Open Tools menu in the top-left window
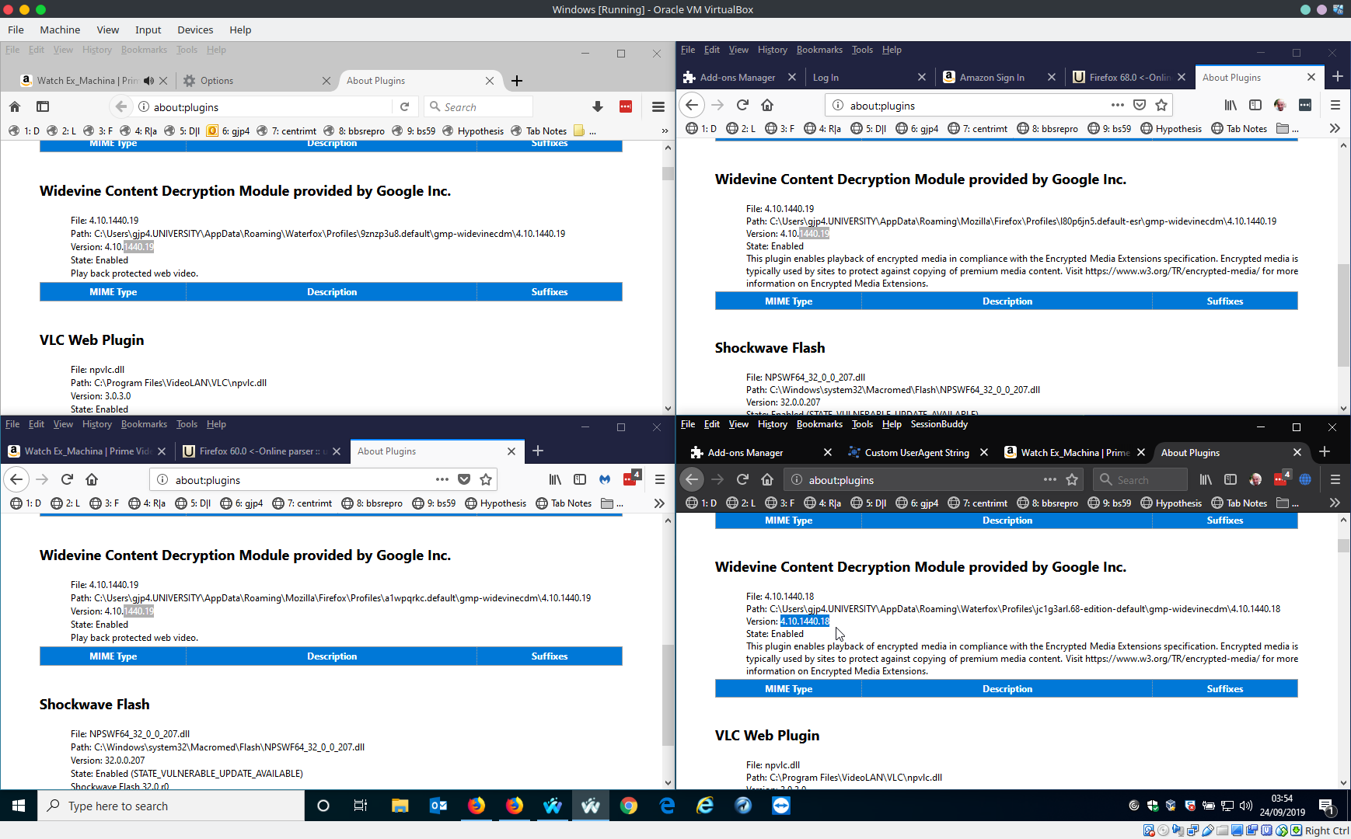 187,50
